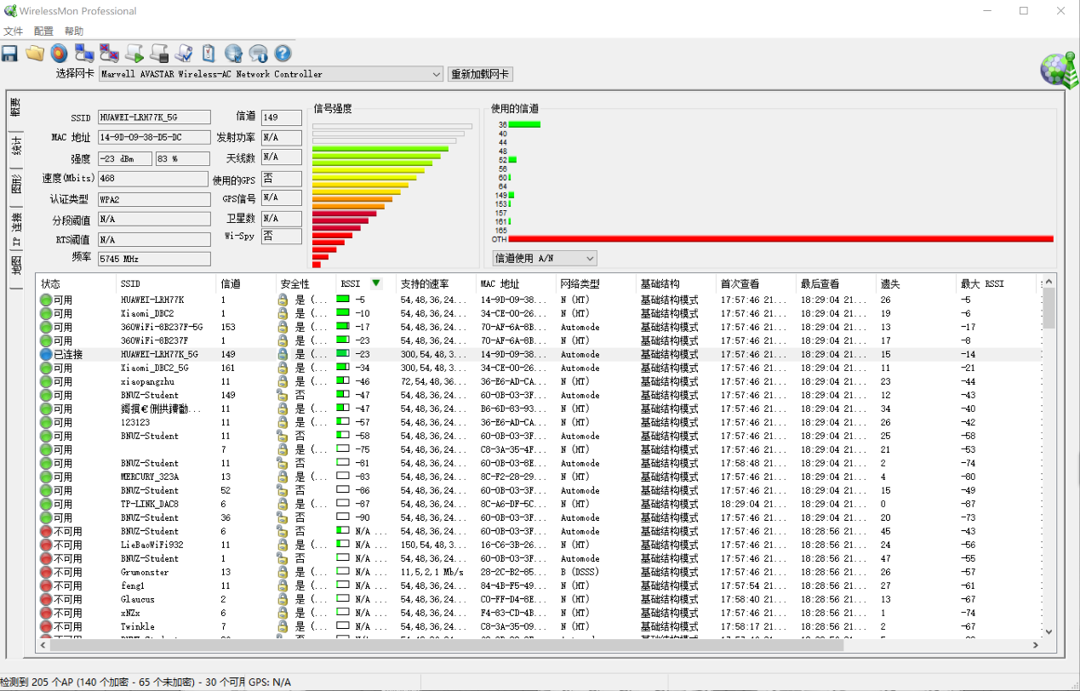Open the 信道使用 A/N channel dropdown
Screen dimensions: 1080x691
pos(545,258)
